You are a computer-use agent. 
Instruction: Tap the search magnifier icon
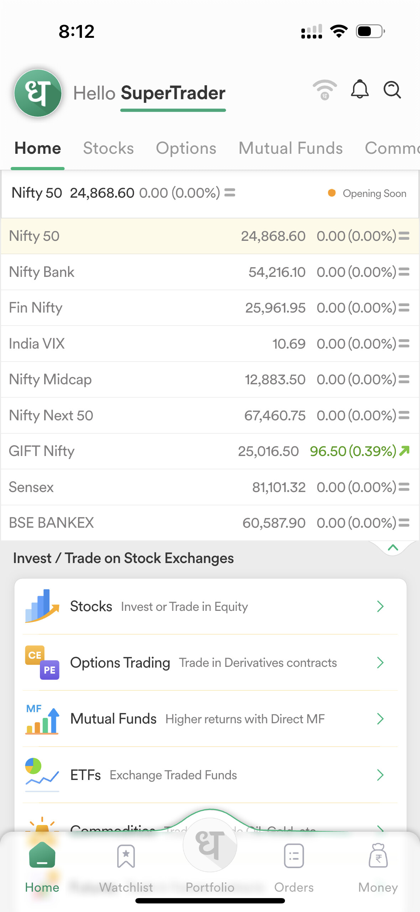coord(392,90)
